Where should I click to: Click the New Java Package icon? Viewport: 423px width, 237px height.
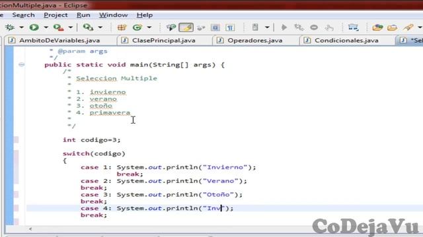point(122,27)
